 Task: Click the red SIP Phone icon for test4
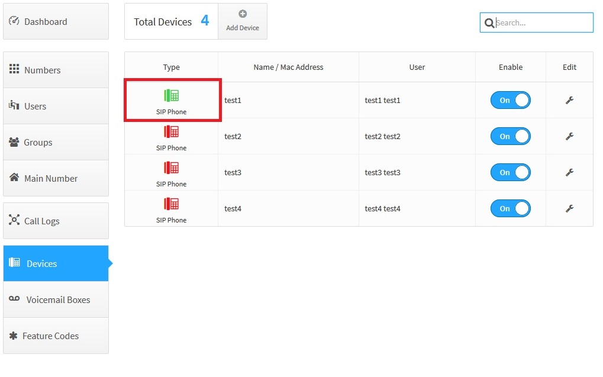click(171, 204)
